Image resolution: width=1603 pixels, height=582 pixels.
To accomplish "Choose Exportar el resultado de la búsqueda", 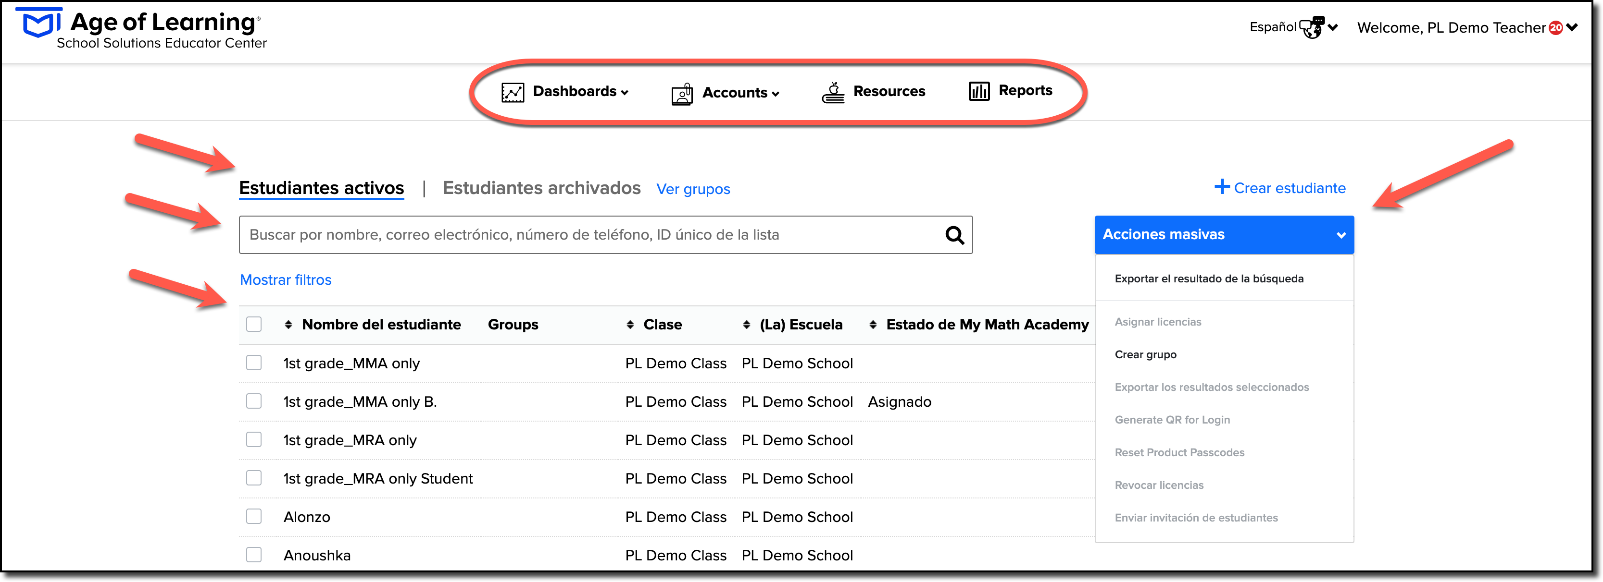I will click(1208, 279).
